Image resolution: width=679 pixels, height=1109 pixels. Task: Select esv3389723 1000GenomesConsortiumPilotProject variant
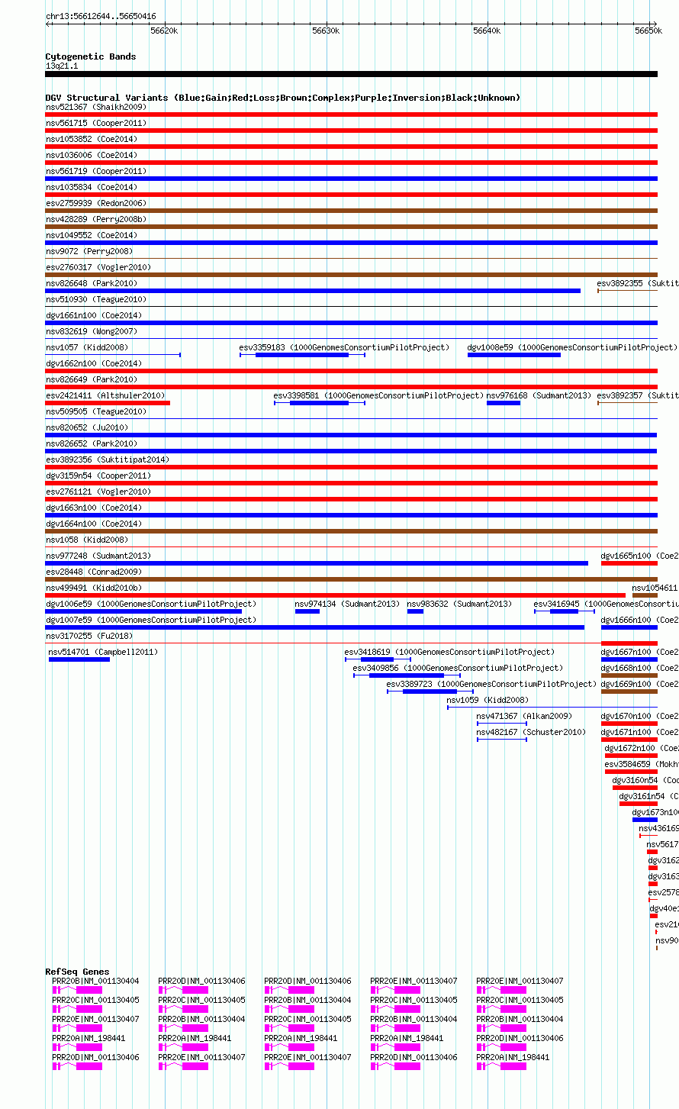tap(491, 684)
